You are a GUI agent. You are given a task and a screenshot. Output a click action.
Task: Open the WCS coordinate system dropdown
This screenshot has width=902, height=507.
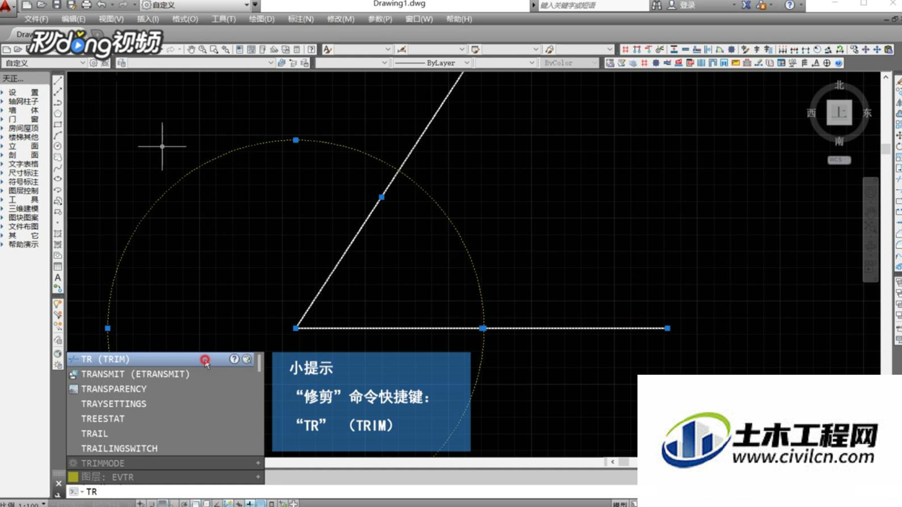click(x=839, y=160)
